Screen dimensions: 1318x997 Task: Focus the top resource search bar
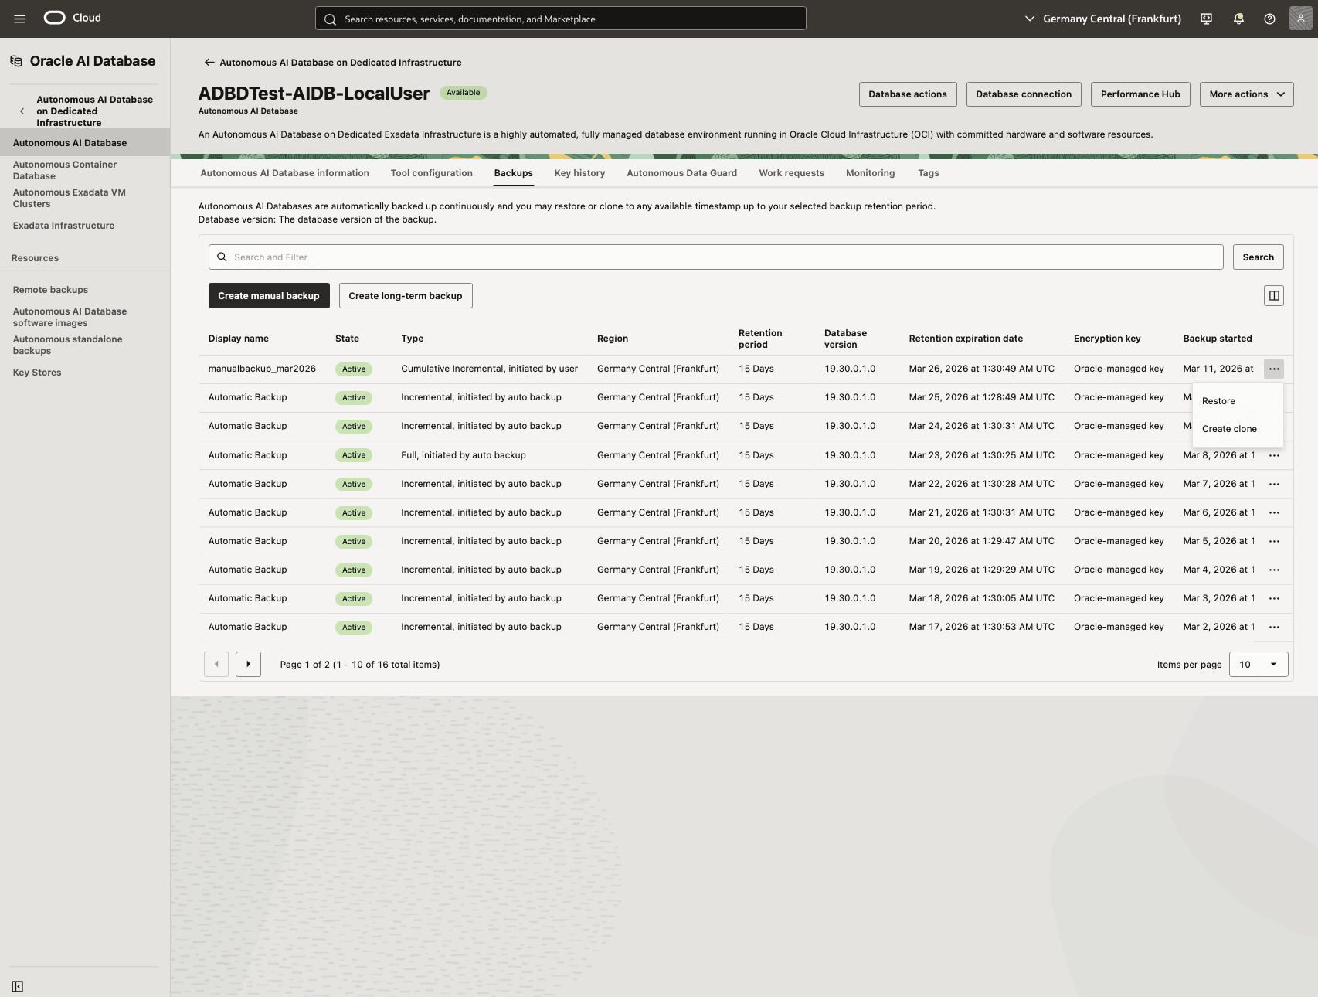[x=560, y=19]
